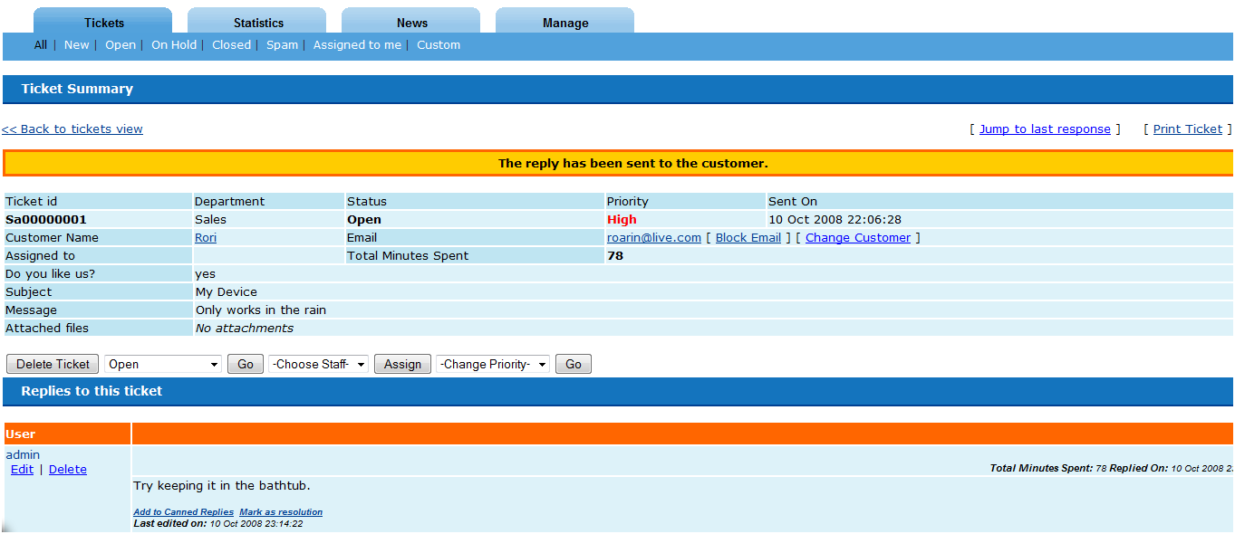Image resolution: width=1235 pixels, height=534 pixels.
Task: Filter tickets by On Hold
Action: point(174,45)
